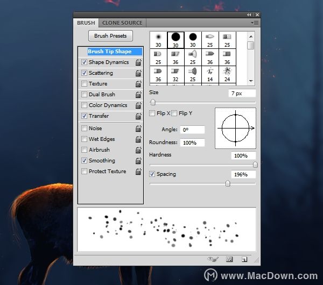Click the Spacing percentage field
323x285 pixels.
[x=243, y=175]
